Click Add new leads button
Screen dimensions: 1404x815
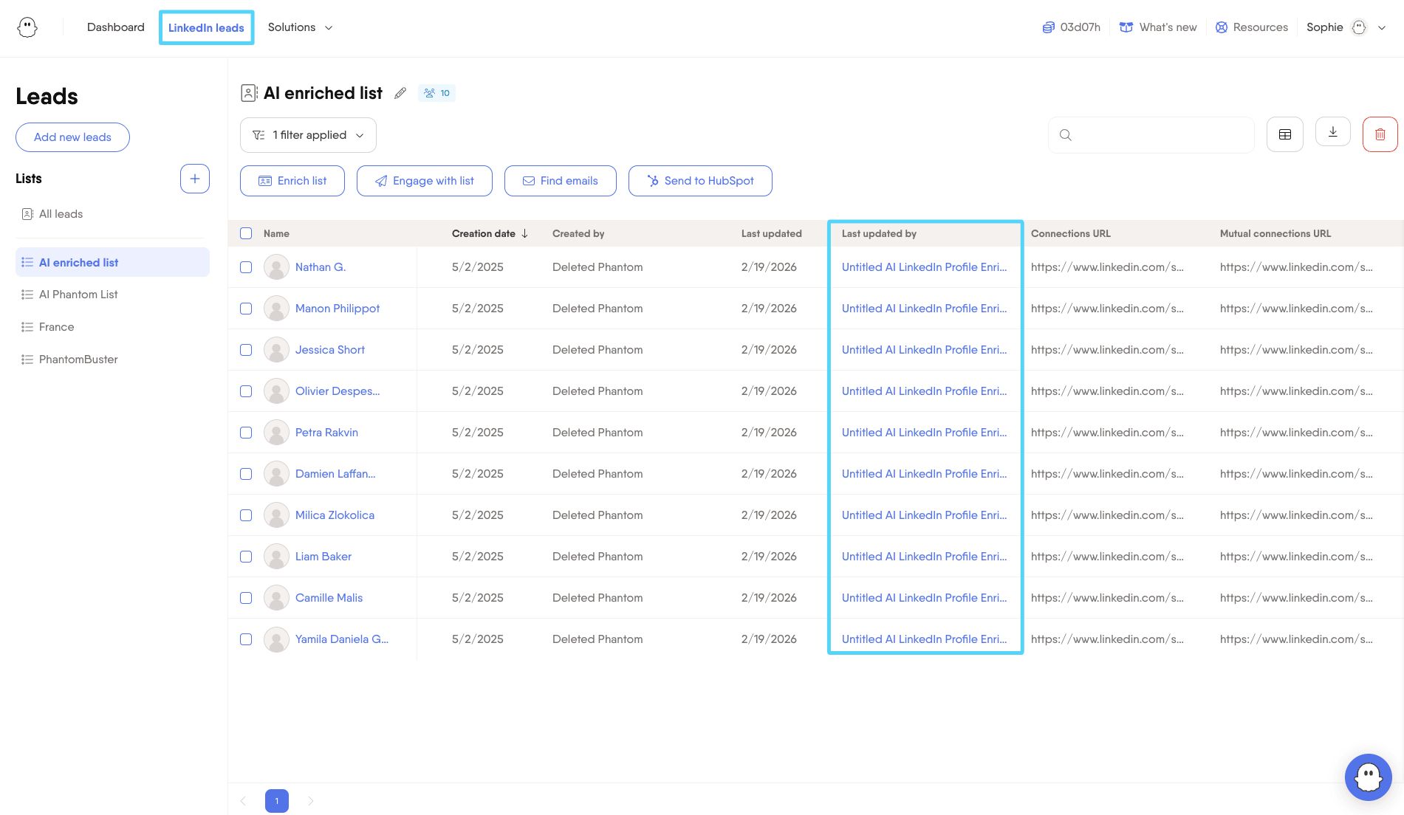point(72,137)
